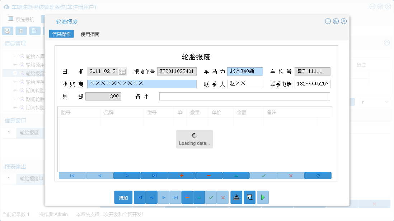
Task: Click the edit triangle icon in grid navigator
Action: (x=236, y=175)
